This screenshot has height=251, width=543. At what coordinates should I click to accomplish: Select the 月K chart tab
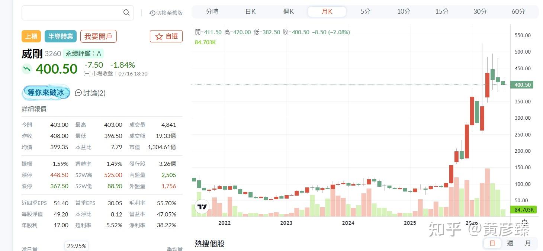327,12
